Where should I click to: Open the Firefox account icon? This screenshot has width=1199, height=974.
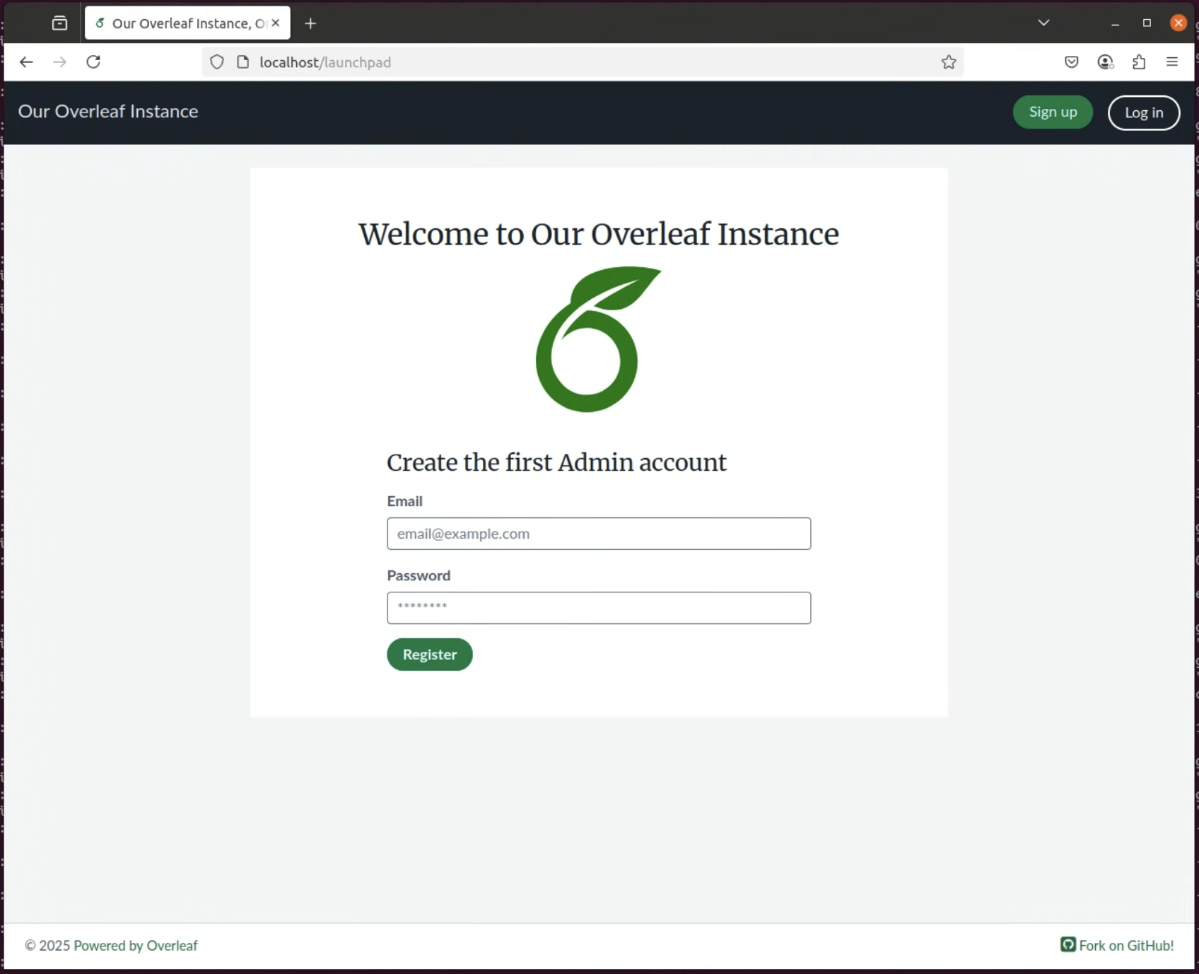[x=1105, y=62]
